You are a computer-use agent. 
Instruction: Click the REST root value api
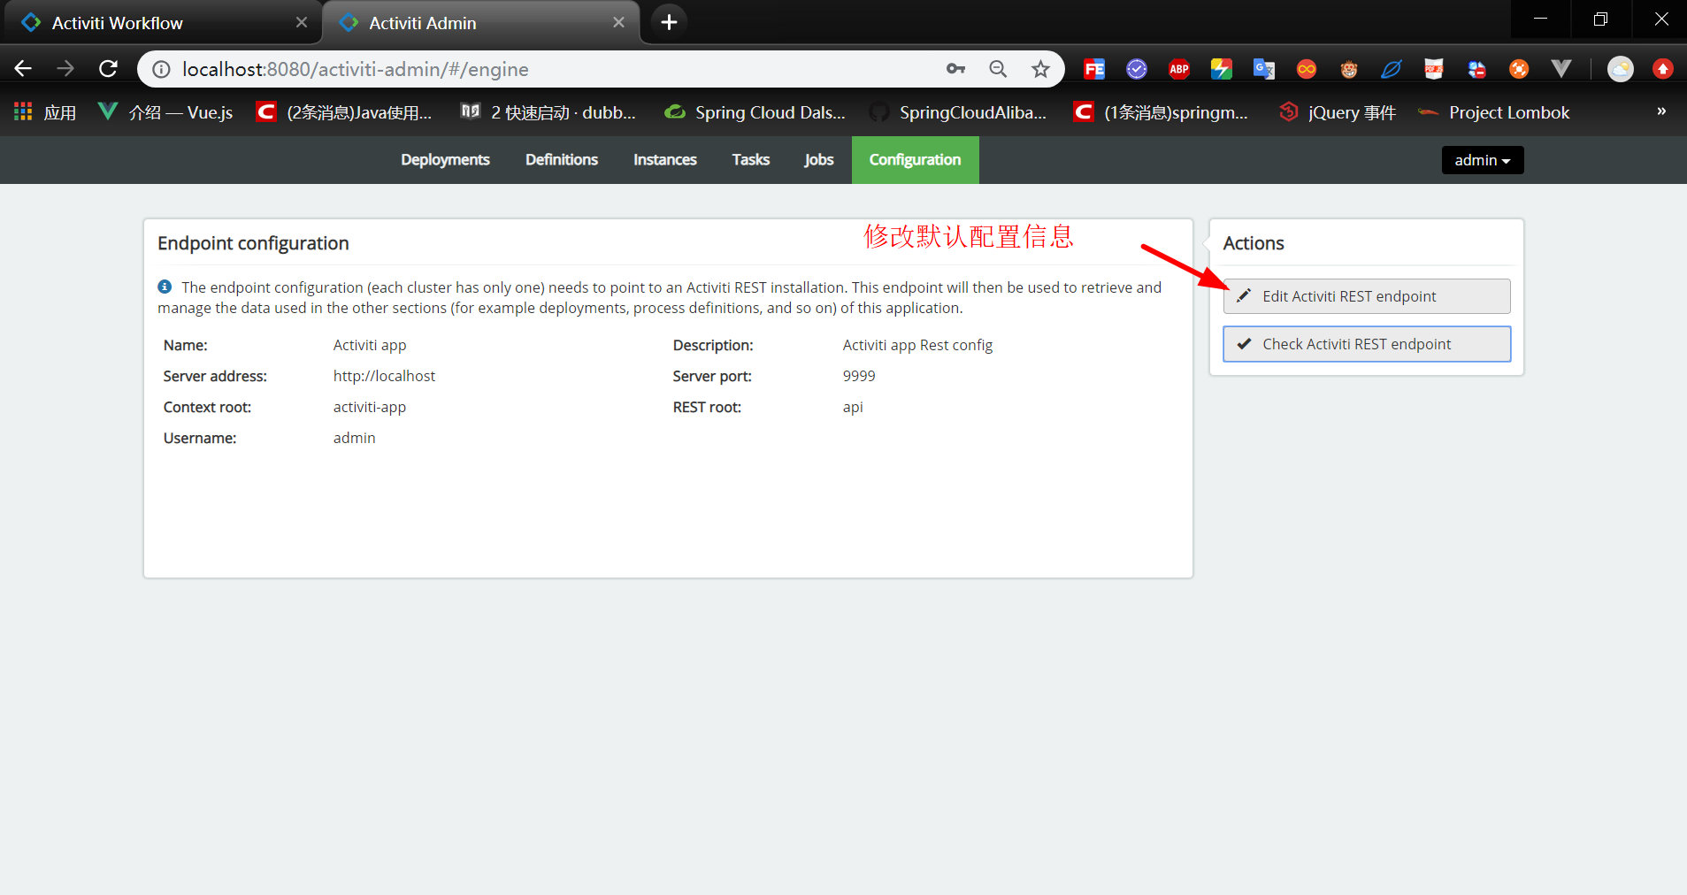[853, 407]
